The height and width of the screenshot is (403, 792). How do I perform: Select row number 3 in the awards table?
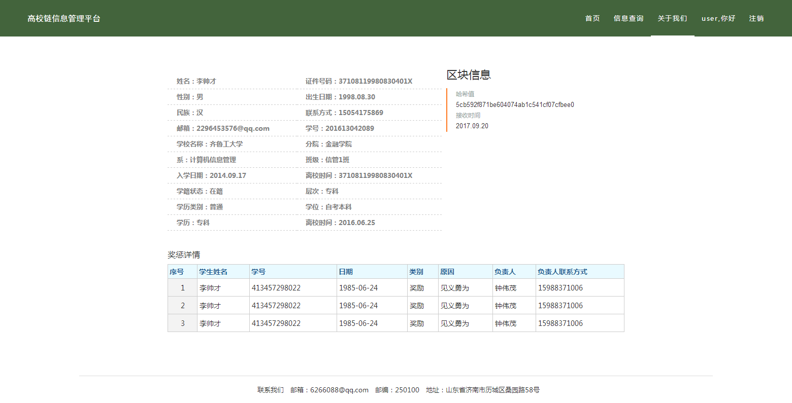click(x=183, y=323)
